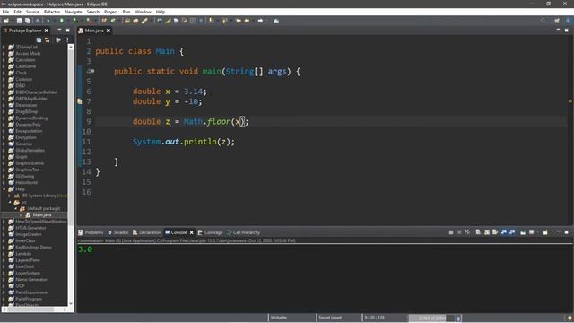Click the New Java Class icon
This screenshot has height=323, width=574.
tap(113, 21)
